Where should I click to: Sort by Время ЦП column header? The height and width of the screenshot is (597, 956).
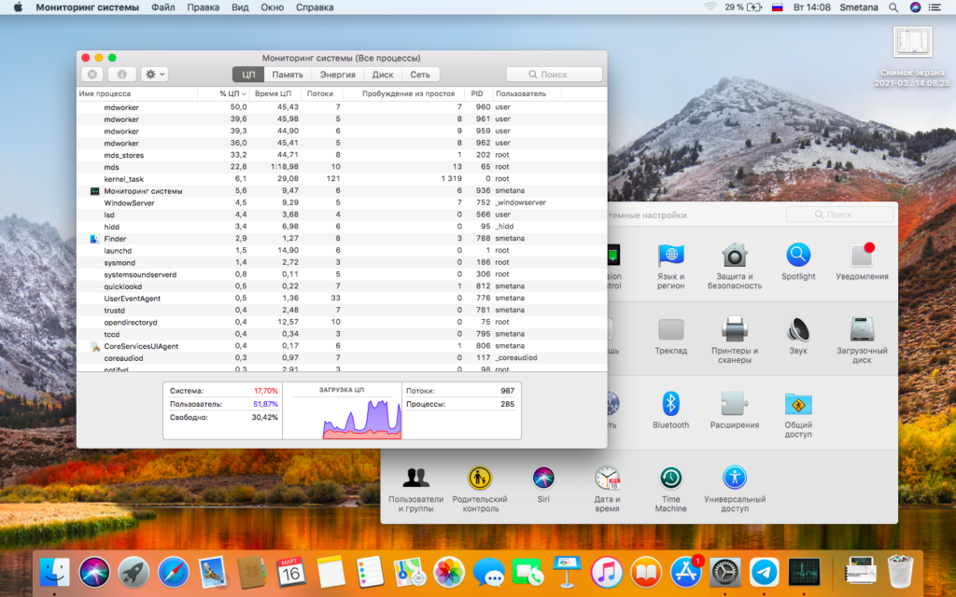pyautogui.click(x=275, y=94)
